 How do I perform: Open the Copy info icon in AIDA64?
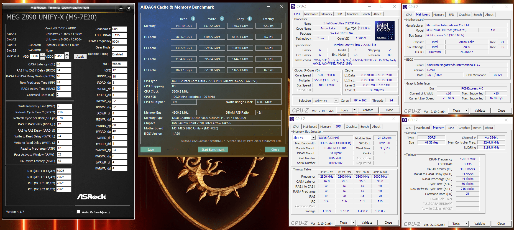click(x=250, y=19)
